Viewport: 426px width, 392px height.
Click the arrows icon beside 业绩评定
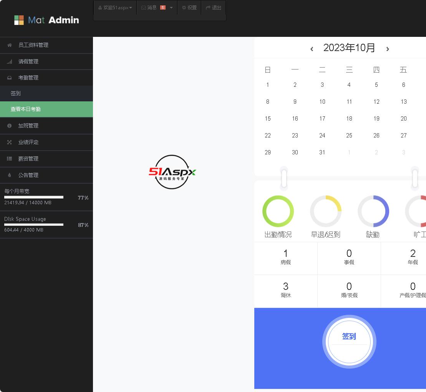(x=10, y=142)
